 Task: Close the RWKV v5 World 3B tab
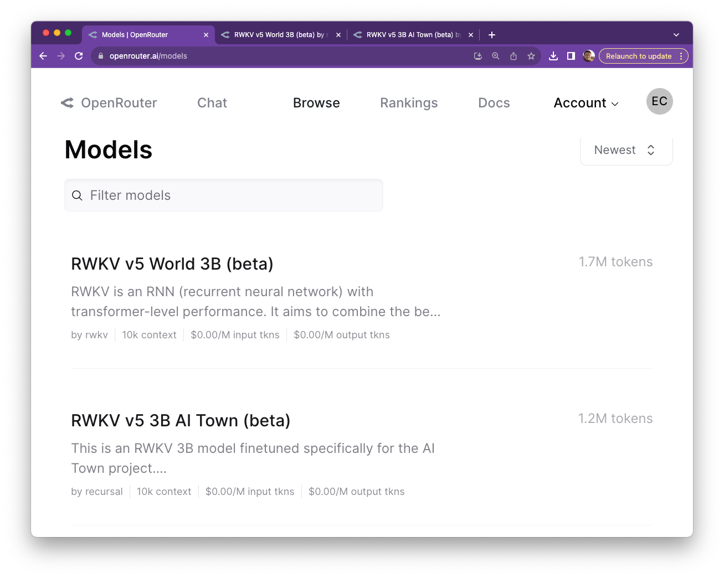tap(338, 35)
